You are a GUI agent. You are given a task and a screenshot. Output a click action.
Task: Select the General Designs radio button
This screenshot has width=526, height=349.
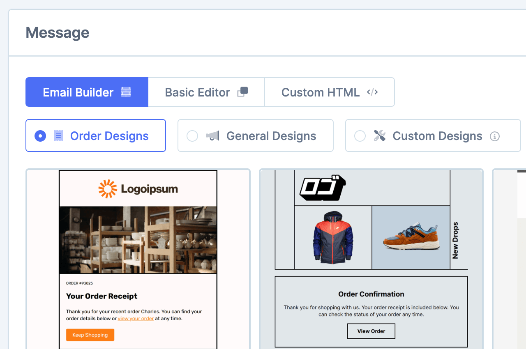192,136
